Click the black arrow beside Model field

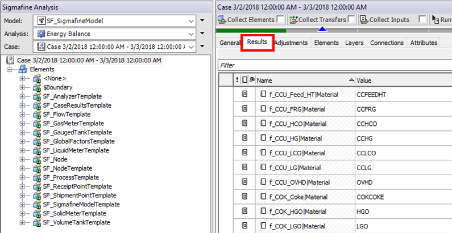tap(202, 20)
